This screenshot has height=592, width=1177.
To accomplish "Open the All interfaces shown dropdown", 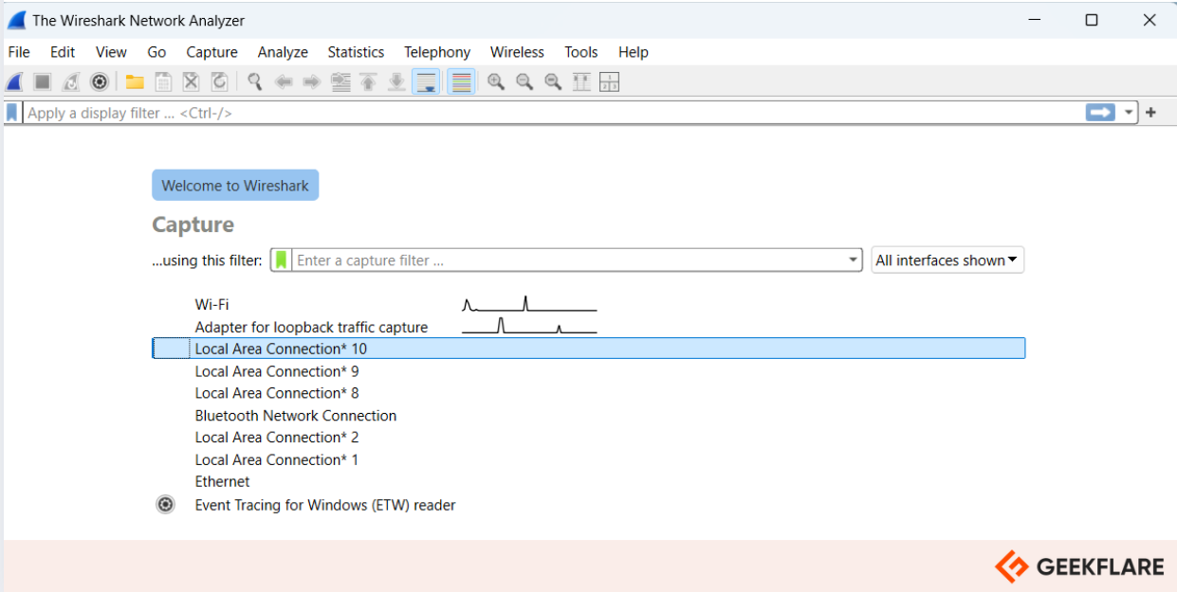I will point(947,260).
